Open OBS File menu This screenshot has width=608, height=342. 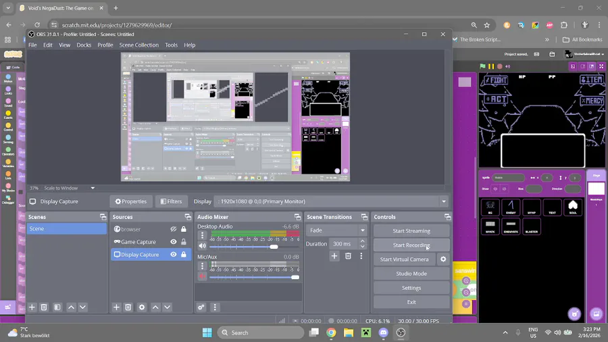click(x=32, y=45)
